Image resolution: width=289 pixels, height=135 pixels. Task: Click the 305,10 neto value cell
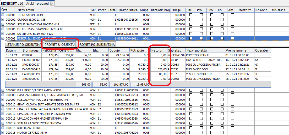tap(159, 74)
